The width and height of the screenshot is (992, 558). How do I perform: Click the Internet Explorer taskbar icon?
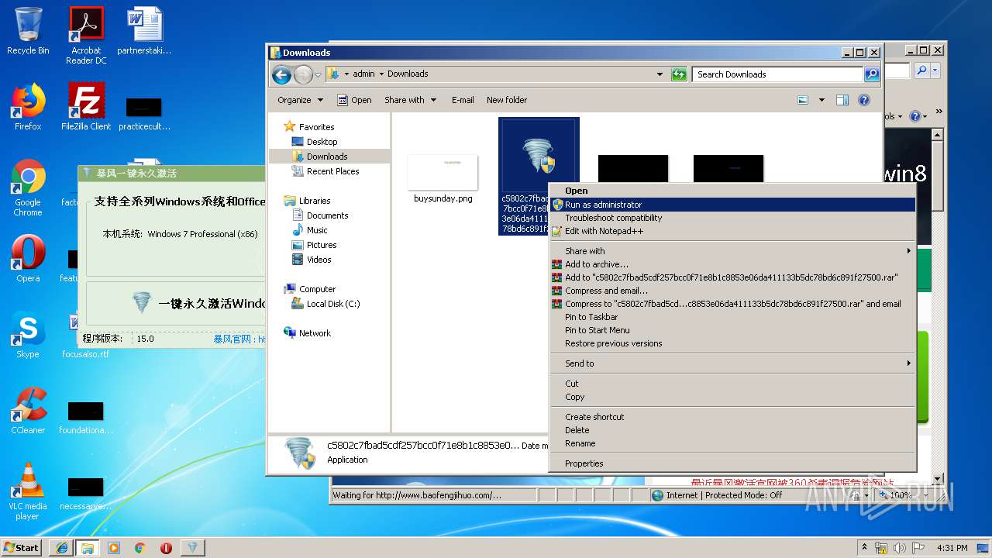61,547
